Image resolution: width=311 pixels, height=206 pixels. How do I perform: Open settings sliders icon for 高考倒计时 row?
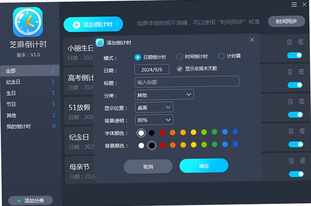click(301, 71)
